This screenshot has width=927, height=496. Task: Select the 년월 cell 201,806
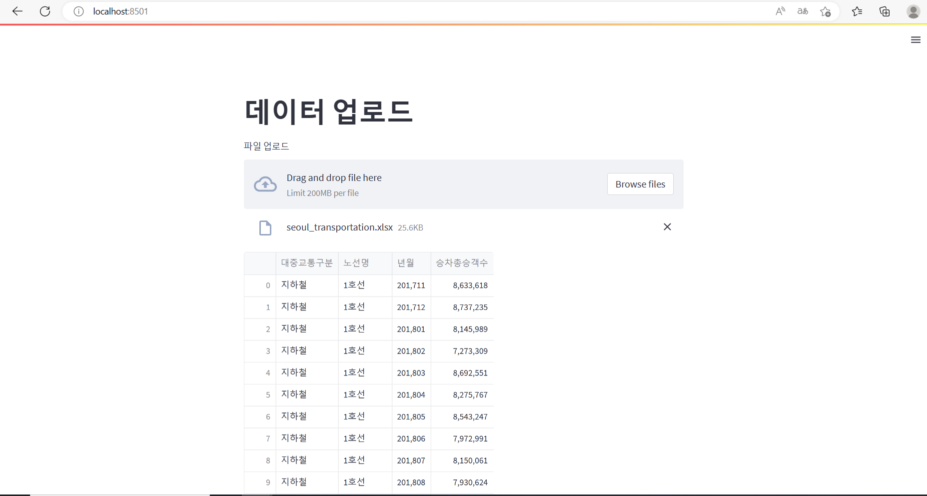(412, 439)
